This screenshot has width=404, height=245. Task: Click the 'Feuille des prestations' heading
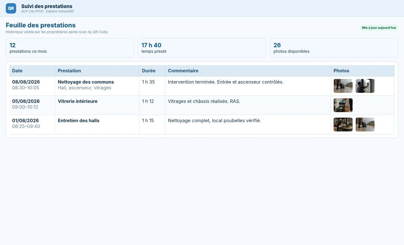pos(41,25)
